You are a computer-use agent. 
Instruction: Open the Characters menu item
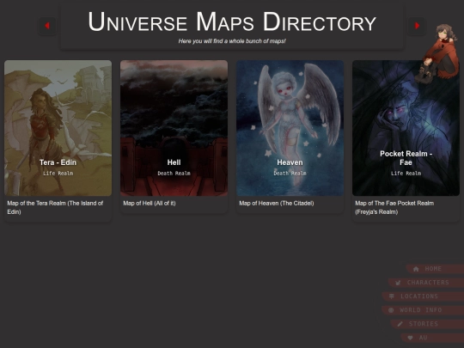pyautogui.click(x=426, y=283)
